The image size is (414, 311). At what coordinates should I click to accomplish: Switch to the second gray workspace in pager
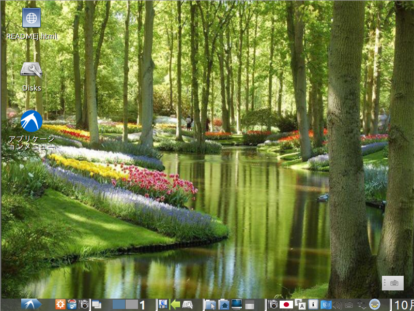click(x=132, y=305)
